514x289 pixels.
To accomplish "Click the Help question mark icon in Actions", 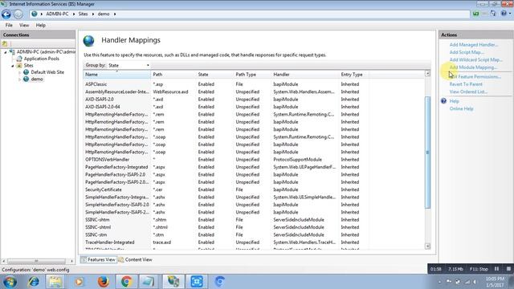I will point(443,101).
